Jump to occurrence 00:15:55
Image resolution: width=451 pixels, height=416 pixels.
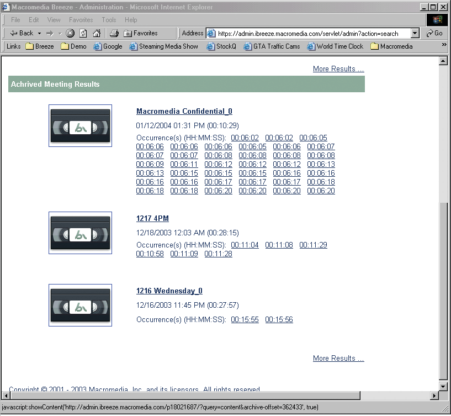point(245,320)
